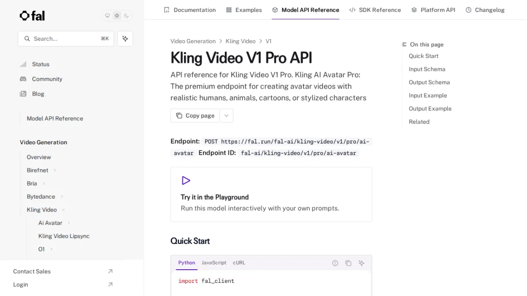Switch to light theme mode
Image resolution: width=527 pixels, height=296 pixels.
pos(117,16)
